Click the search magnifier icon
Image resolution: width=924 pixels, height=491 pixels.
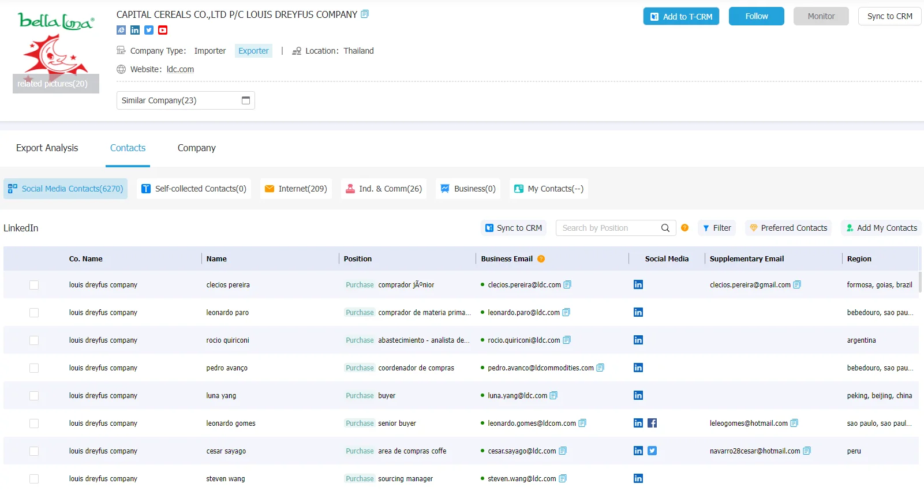point(665,228)
